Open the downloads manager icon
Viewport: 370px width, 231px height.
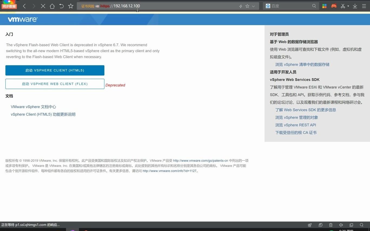tap(355, 6)
